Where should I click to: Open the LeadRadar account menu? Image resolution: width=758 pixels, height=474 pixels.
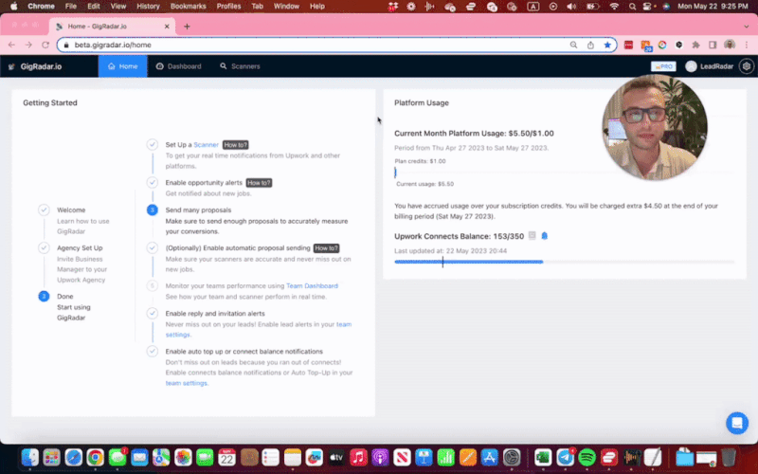[x=709, y=66]
